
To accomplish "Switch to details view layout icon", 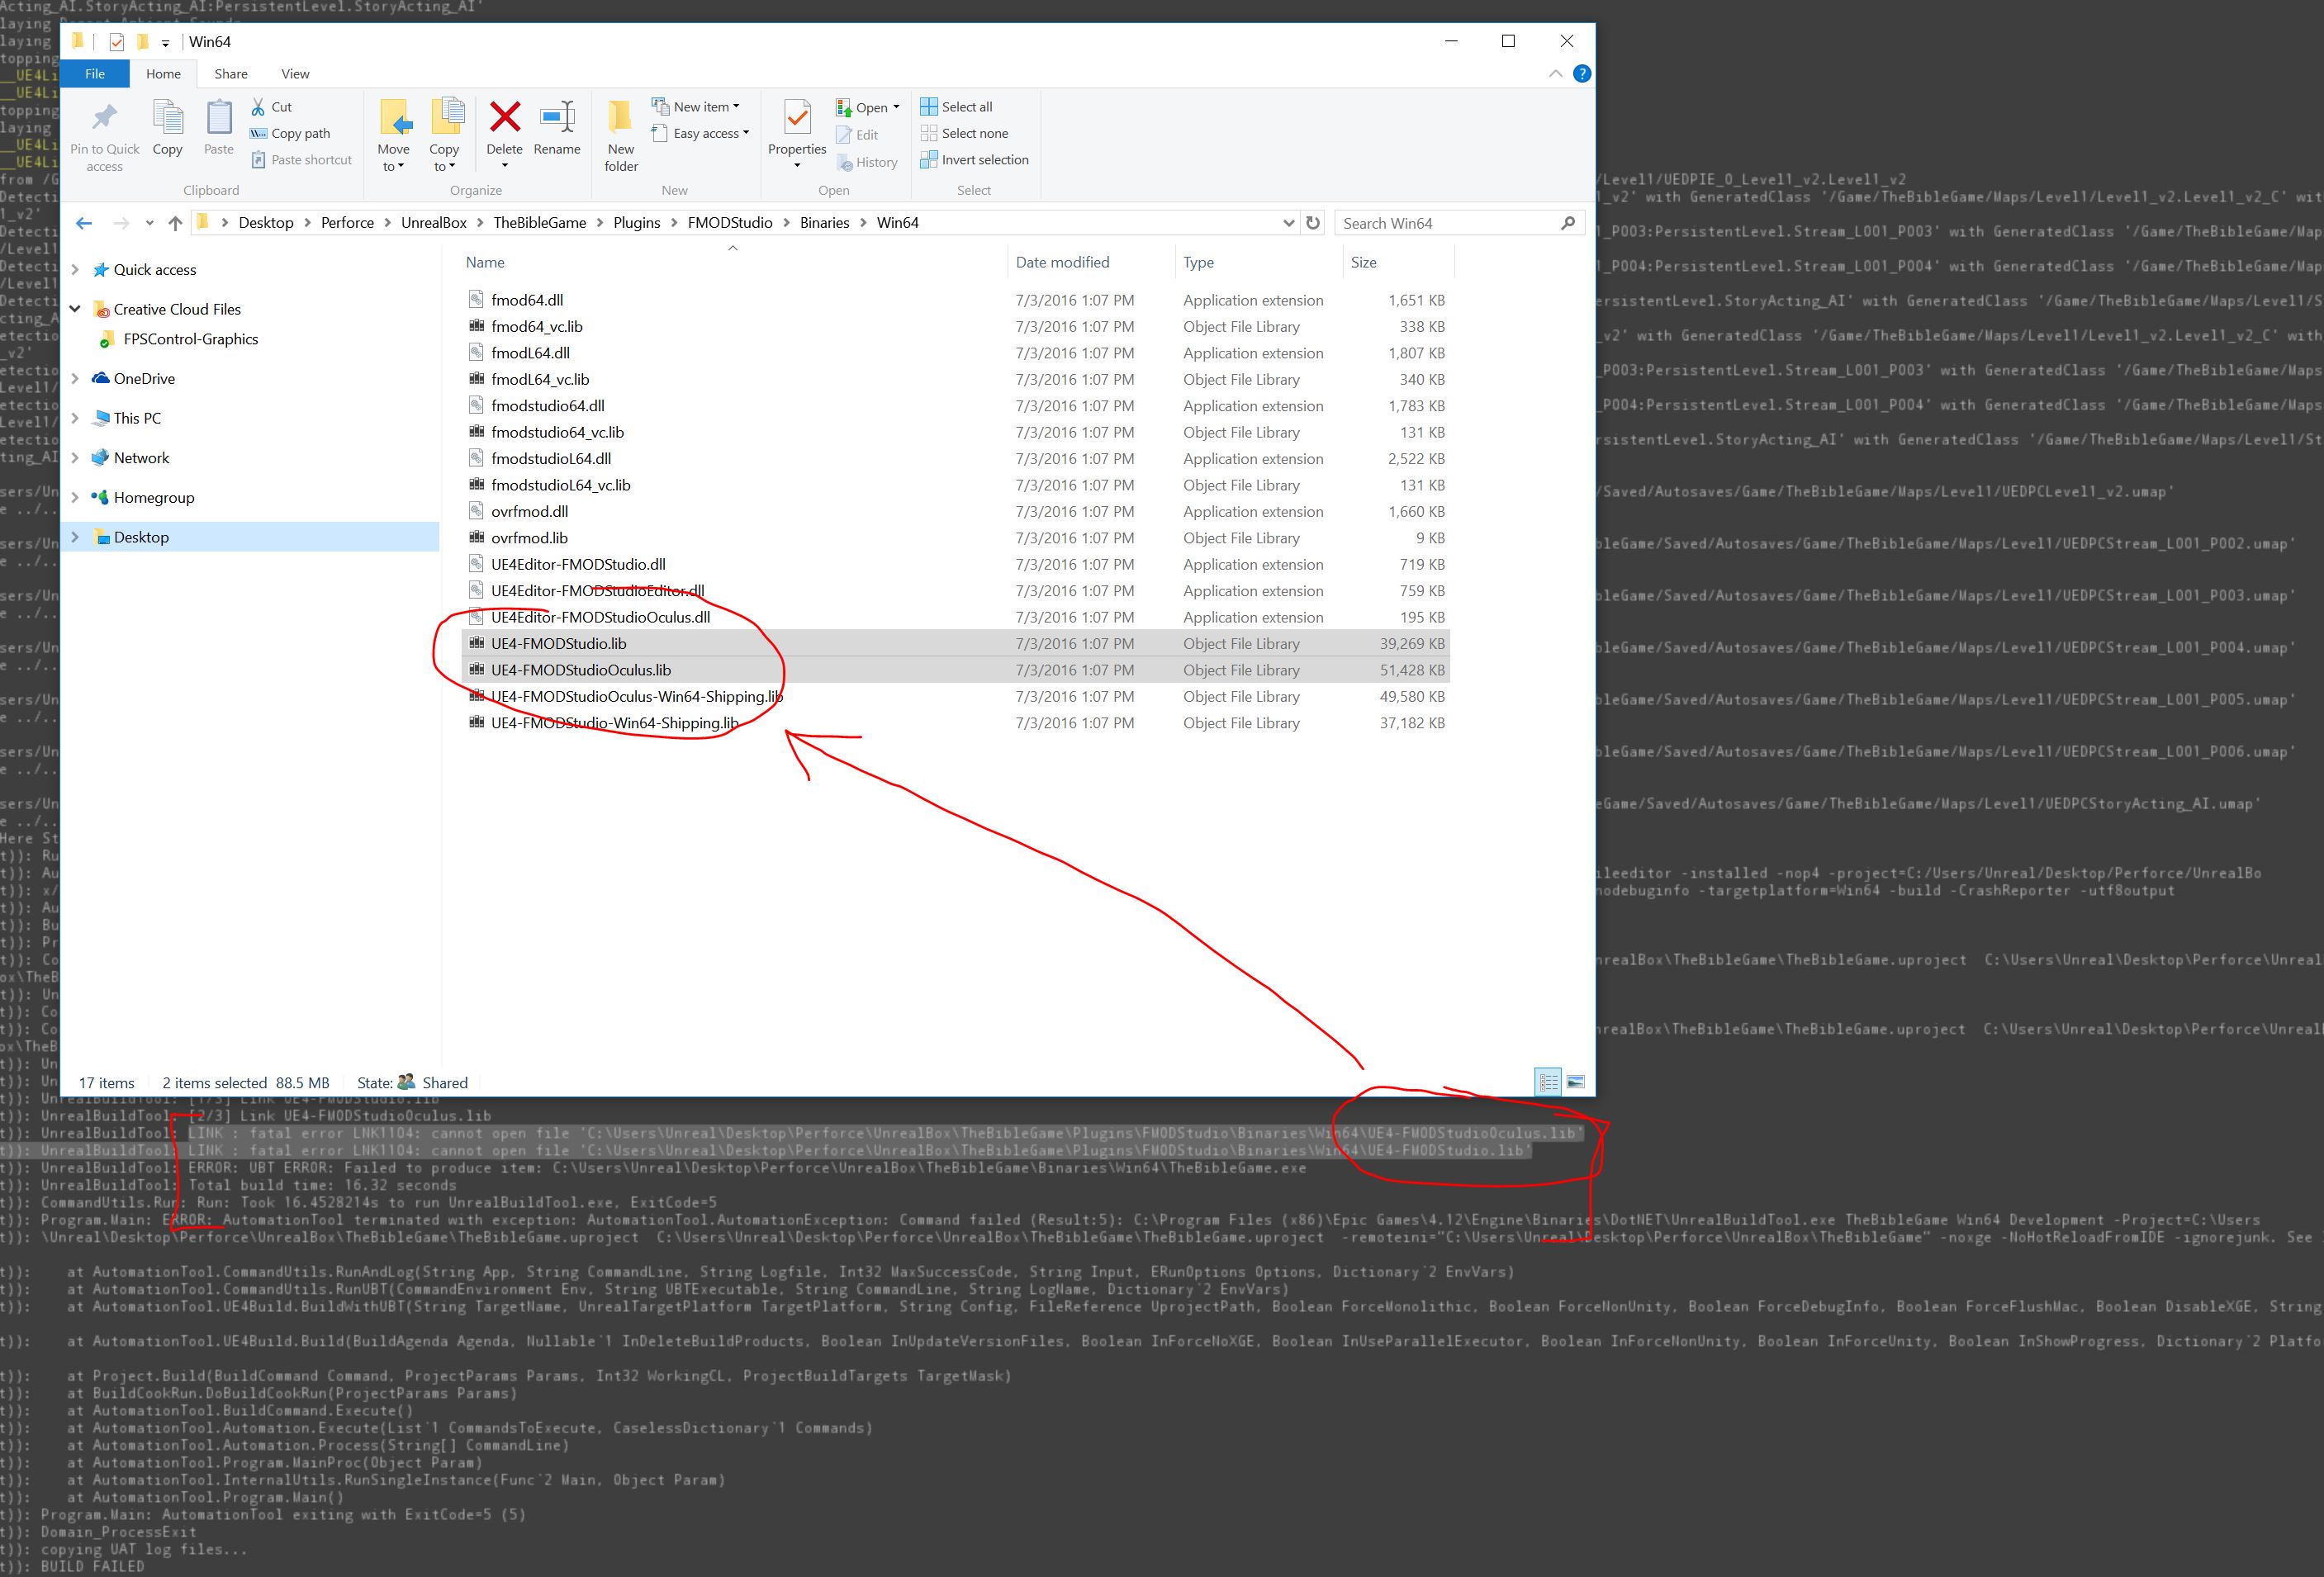I will [1548, 1082].
